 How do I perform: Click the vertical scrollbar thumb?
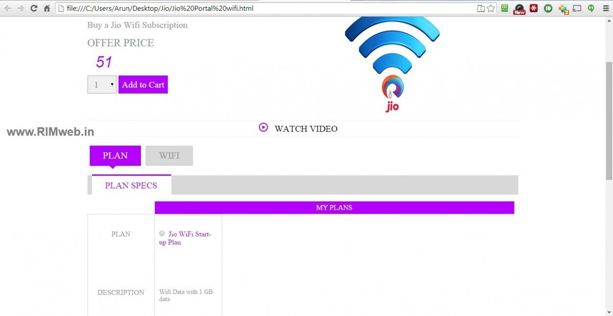[608, 120]
